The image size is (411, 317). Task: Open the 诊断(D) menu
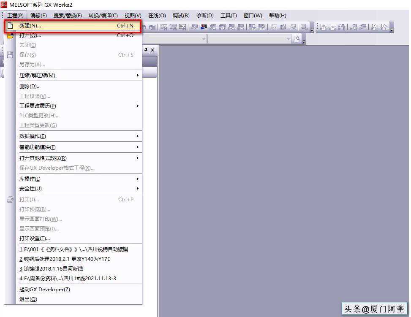coord(205,16)
